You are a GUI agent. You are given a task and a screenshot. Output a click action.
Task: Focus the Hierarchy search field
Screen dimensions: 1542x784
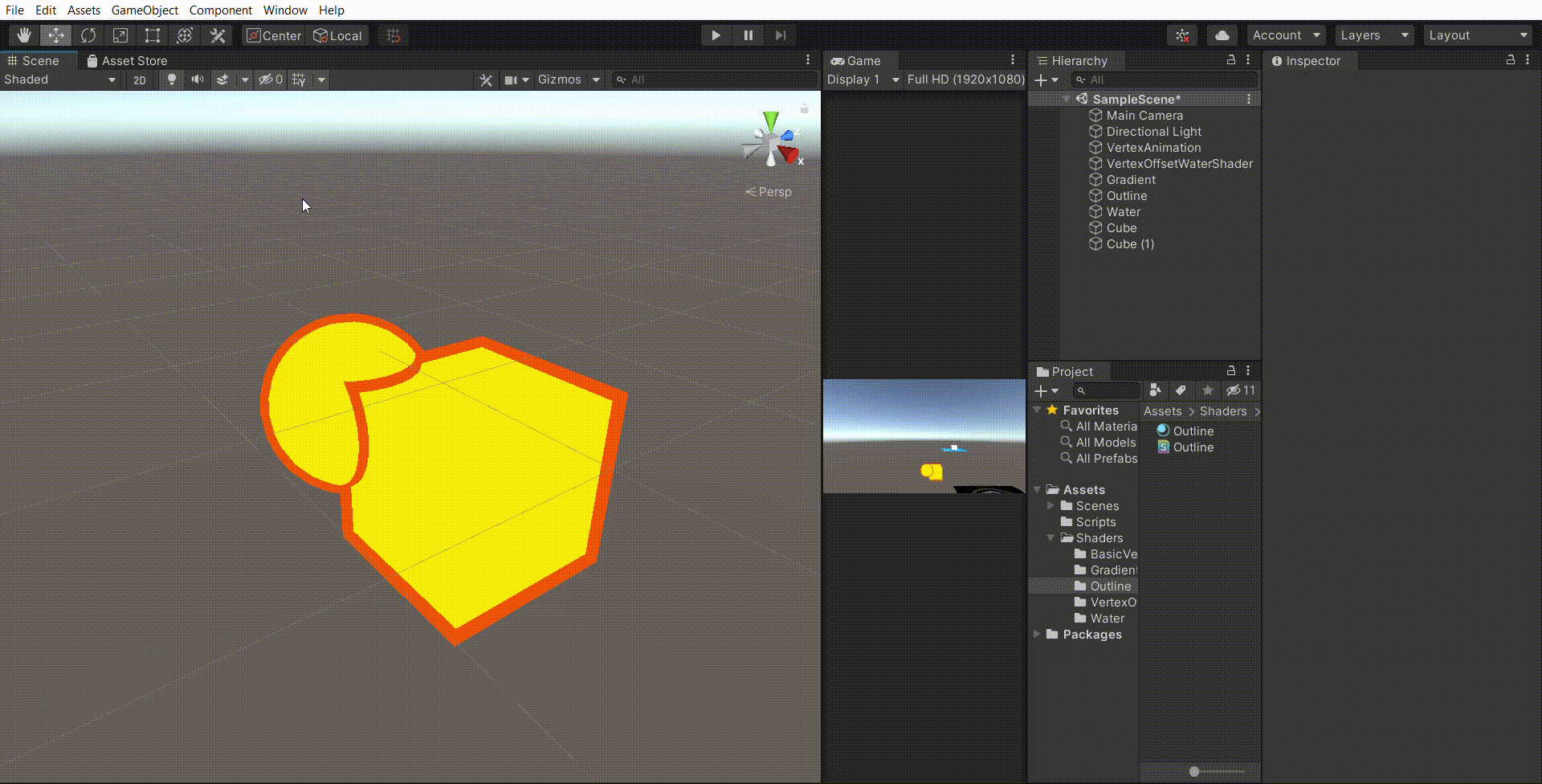[1165, 80]
